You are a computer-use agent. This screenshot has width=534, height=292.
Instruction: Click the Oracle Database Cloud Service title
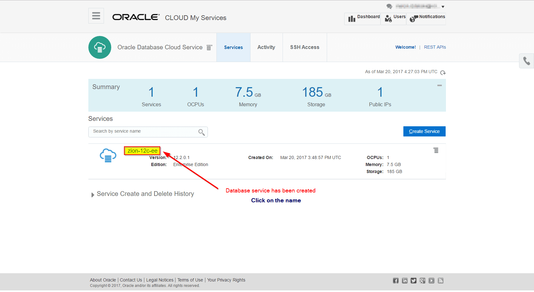(160, 47)
